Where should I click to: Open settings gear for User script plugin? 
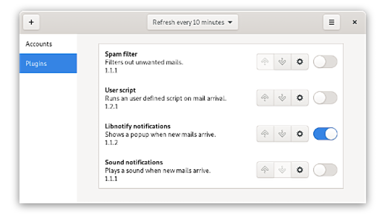point(300,97)
